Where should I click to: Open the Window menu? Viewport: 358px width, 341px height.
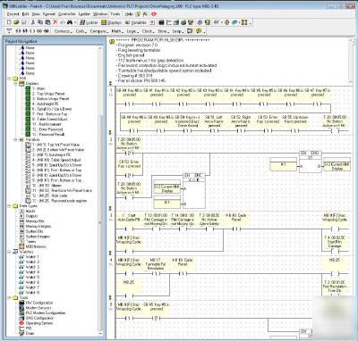[100, 14]
